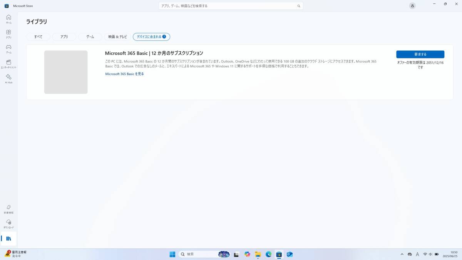Open the user account profile icon

coord(413,6)
